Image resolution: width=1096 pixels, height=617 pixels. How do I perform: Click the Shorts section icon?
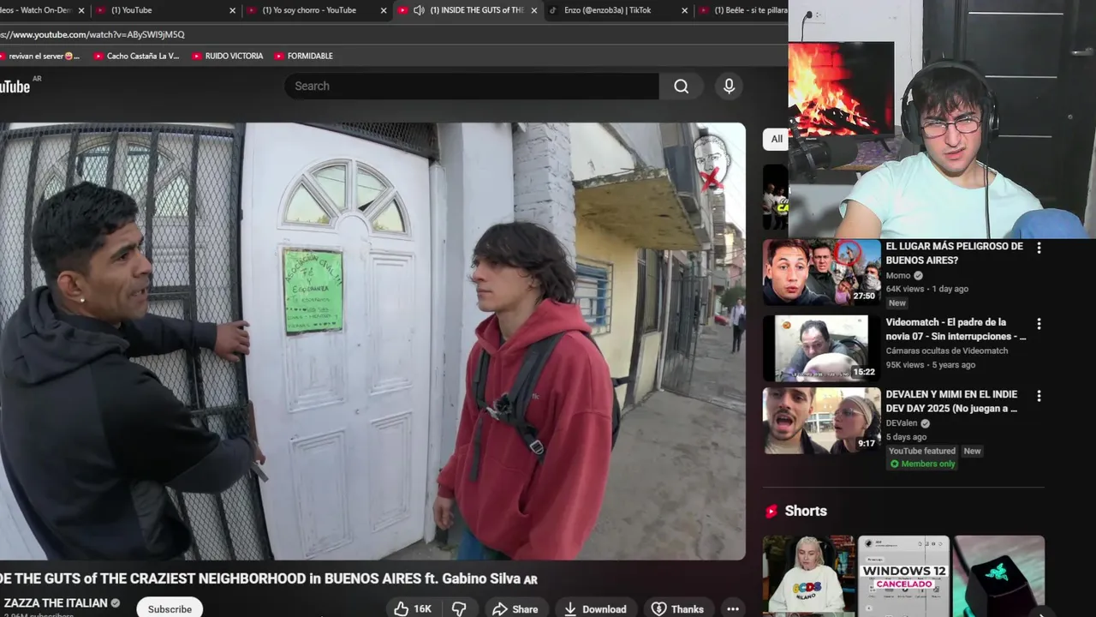(771, 511)
